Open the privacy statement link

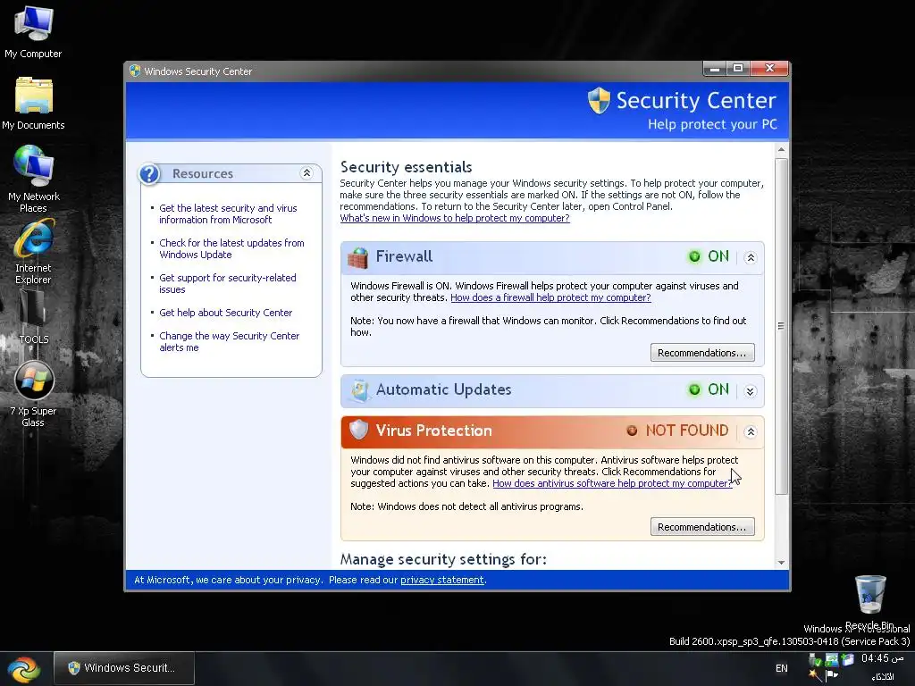point(441,580)
